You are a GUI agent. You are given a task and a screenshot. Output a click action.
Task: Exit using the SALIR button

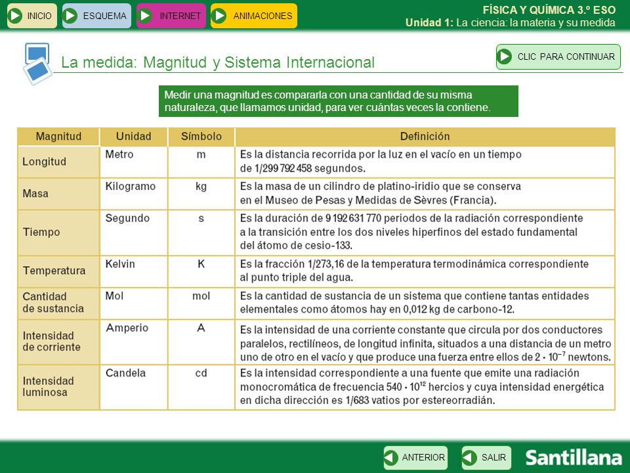(x=486, y=458)
